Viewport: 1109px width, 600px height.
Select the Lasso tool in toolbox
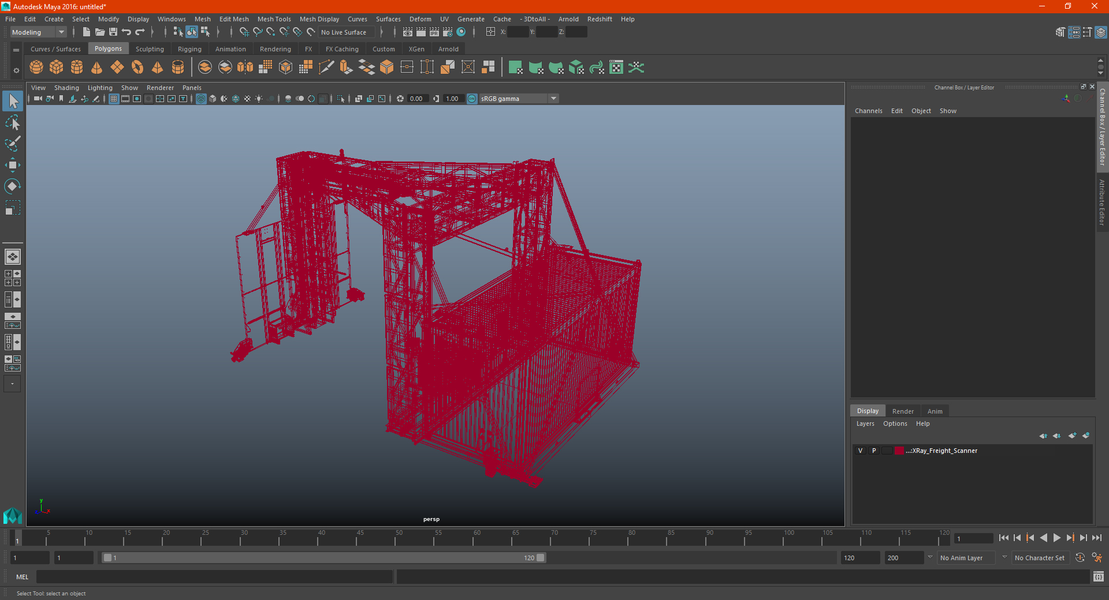[13, 123]
